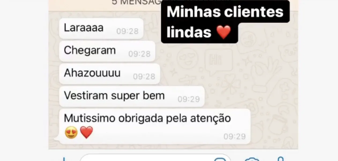Select the 'Chegaram' message bubble

pyautogui.click(x=107, y=51)
